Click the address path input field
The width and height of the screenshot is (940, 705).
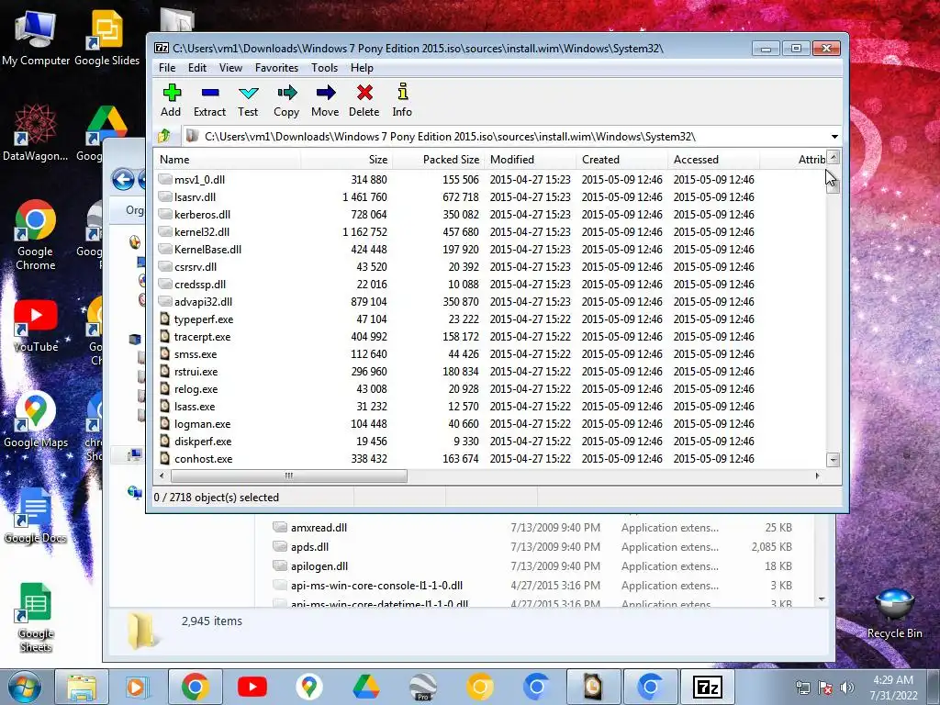click(506, 137)
